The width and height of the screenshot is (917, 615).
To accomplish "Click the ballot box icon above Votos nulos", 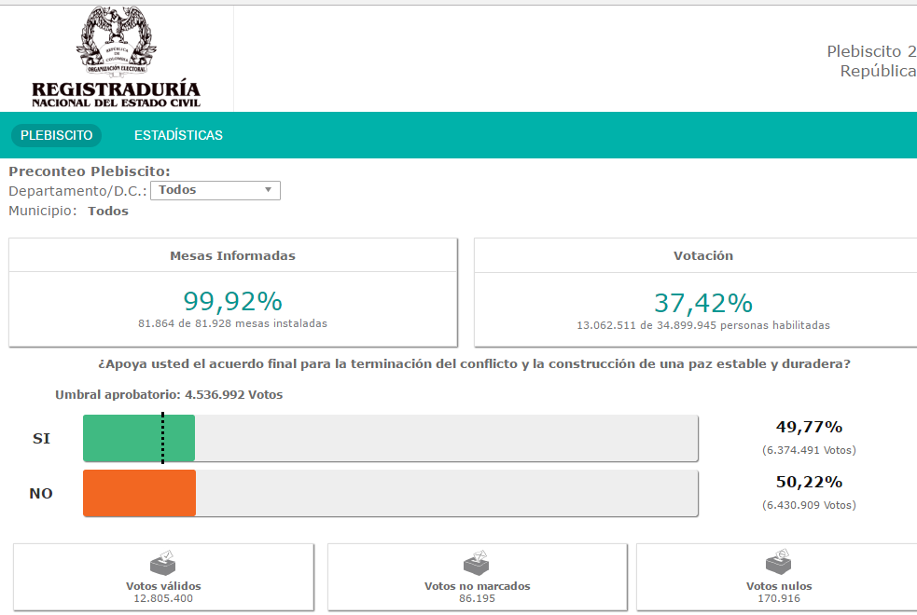I will 779,562.
